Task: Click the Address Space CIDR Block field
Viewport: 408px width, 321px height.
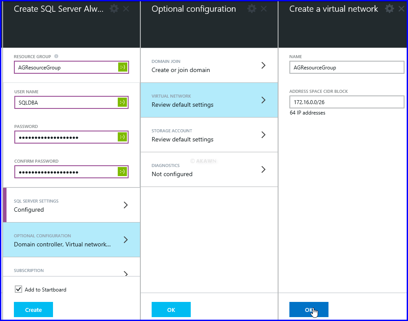Action: pos(347,102)
